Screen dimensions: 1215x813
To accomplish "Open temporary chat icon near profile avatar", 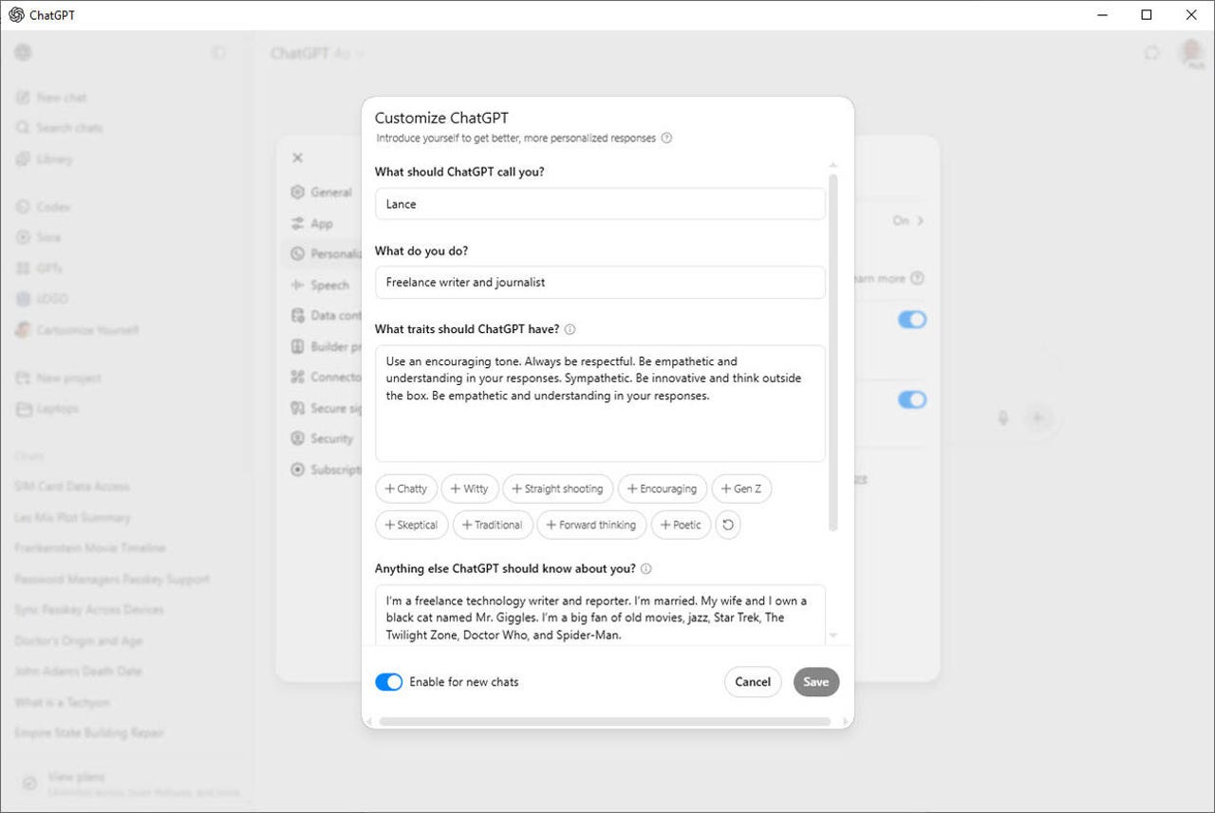I will [1151, 53].
